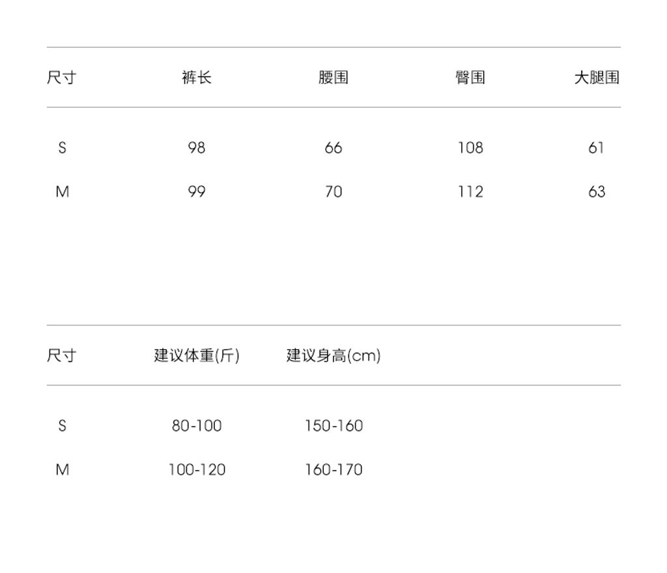The image size is (667, 573).
Task: Click the M row label beside 99
Action: (62, 192)
